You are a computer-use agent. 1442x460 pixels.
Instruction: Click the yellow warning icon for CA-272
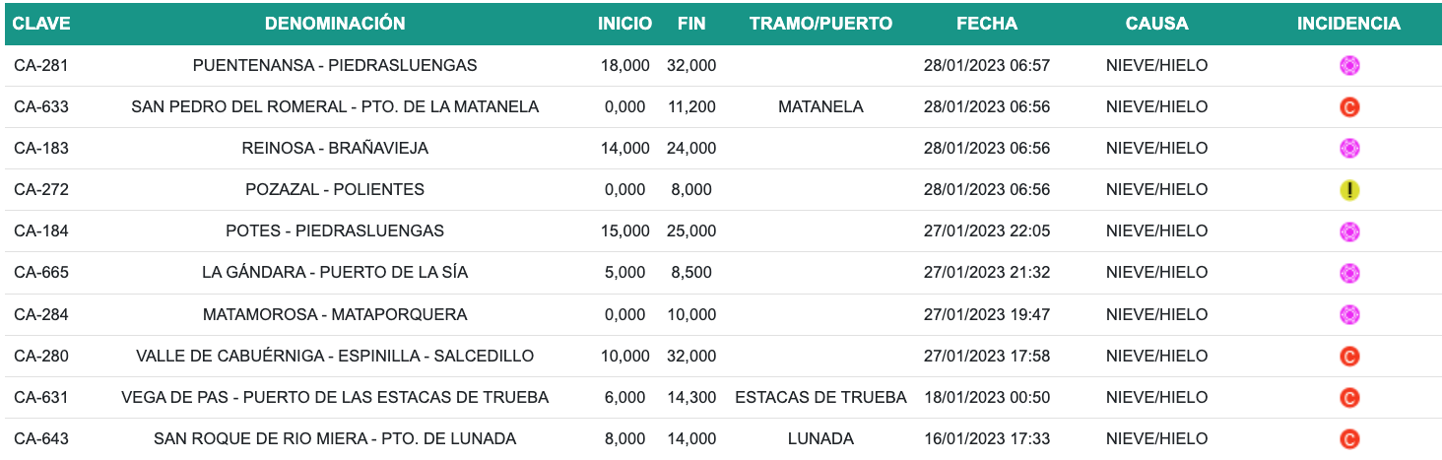click(1349, 190)
